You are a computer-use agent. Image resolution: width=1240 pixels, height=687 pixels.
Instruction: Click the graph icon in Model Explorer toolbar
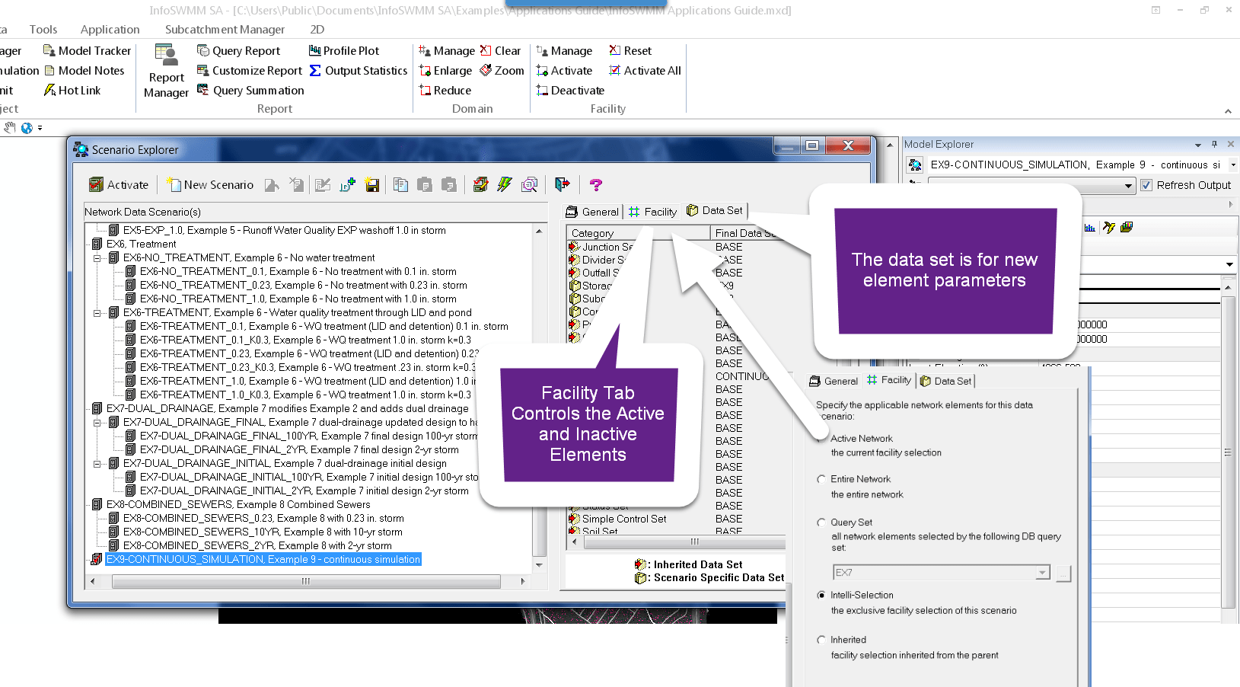1090,227
